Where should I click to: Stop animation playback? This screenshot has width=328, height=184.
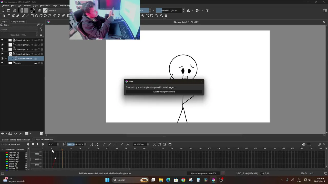(33, 144)
